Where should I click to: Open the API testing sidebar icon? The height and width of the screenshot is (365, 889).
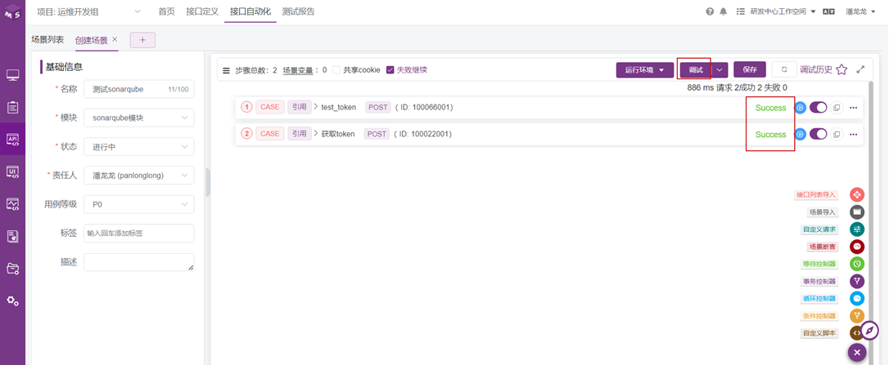point(12,139)
